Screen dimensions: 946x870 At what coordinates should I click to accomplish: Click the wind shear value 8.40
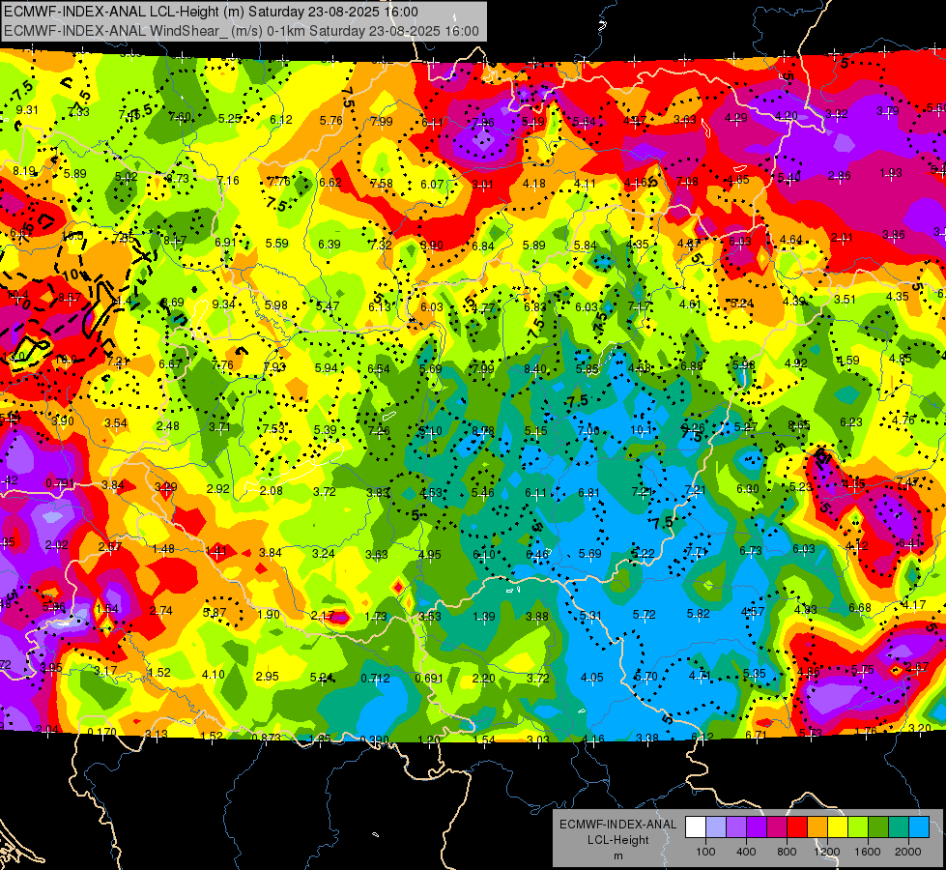click(x=535, y=369)
